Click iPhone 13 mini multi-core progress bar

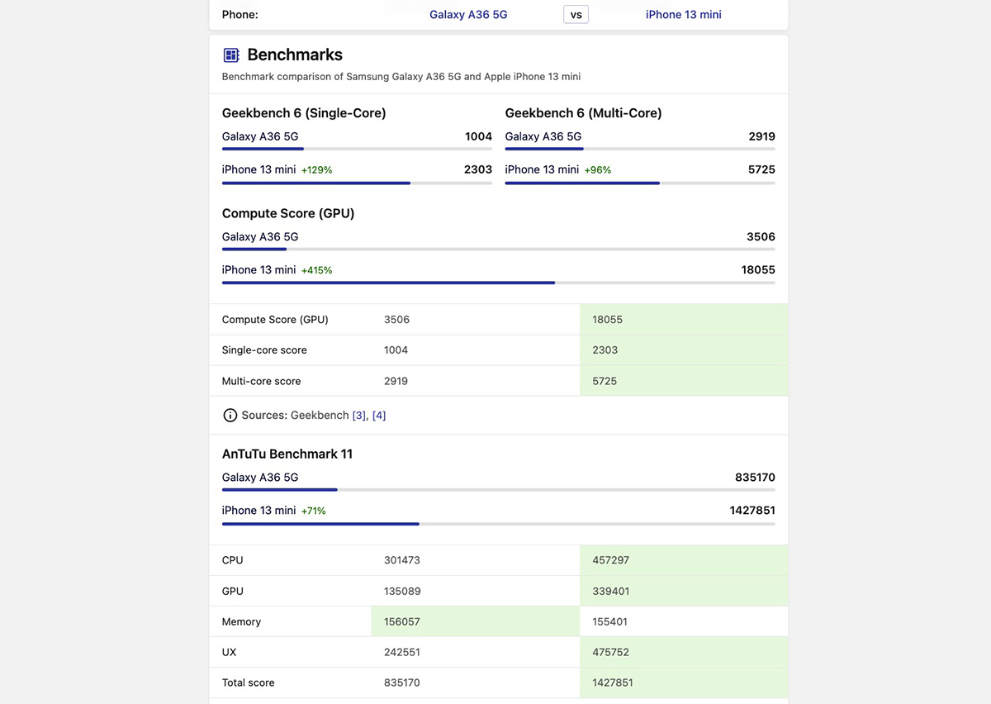click(x=639, y=183)
